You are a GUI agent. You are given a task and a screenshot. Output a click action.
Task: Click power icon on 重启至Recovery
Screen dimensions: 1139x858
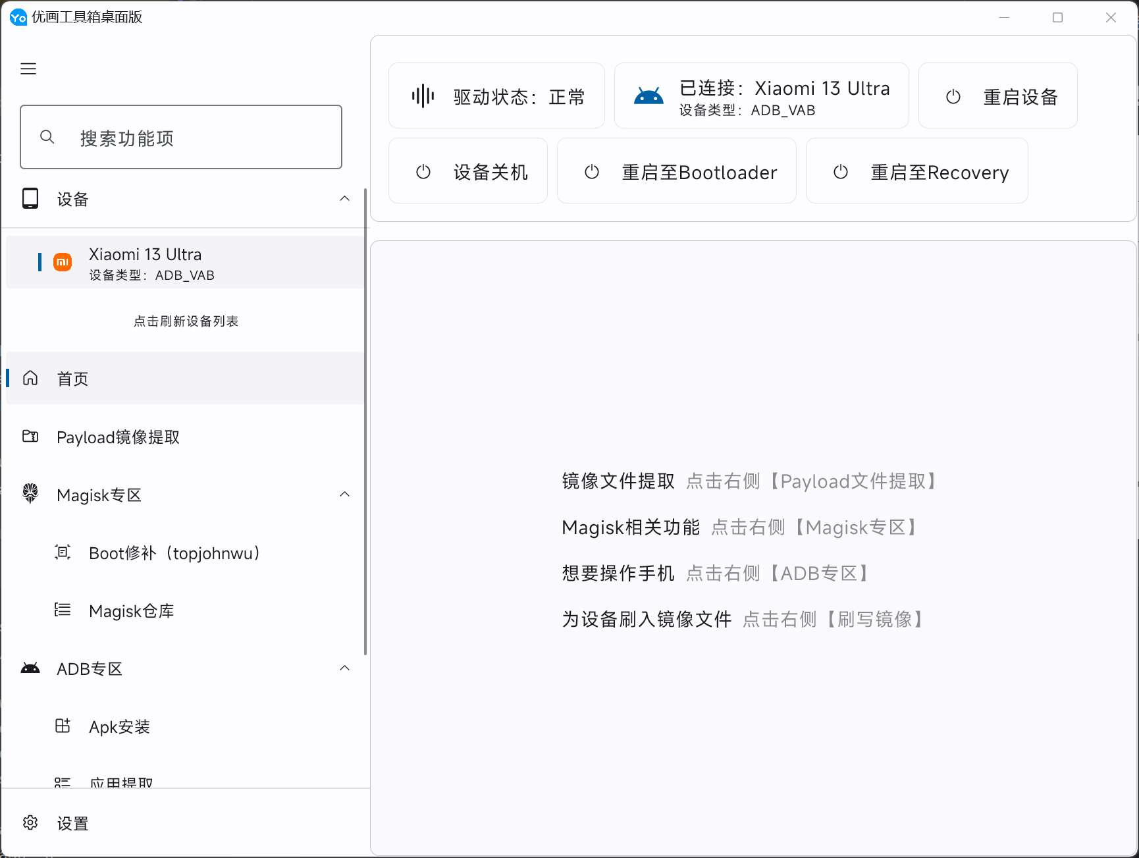pos(841,172)
